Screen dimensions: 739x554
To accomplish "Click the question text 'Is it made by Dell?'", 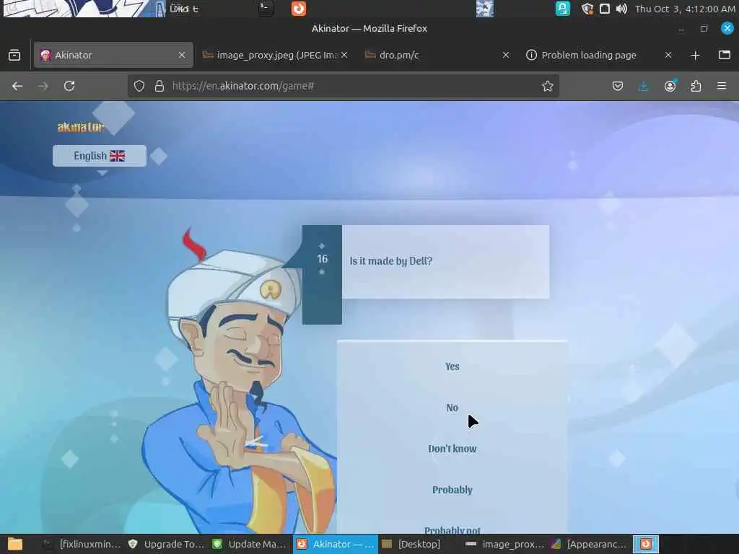I will click(x=390, y=261).
